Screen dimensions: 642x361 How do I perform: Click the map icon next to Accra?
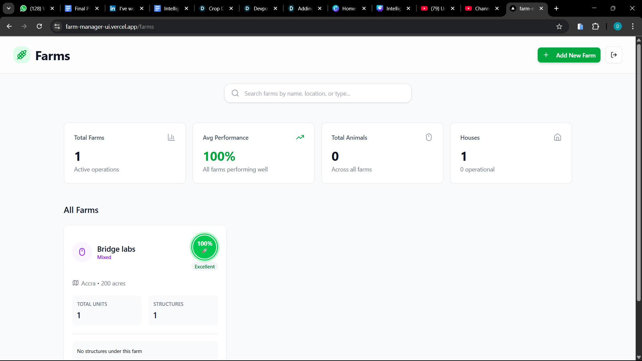coord(76,283)
